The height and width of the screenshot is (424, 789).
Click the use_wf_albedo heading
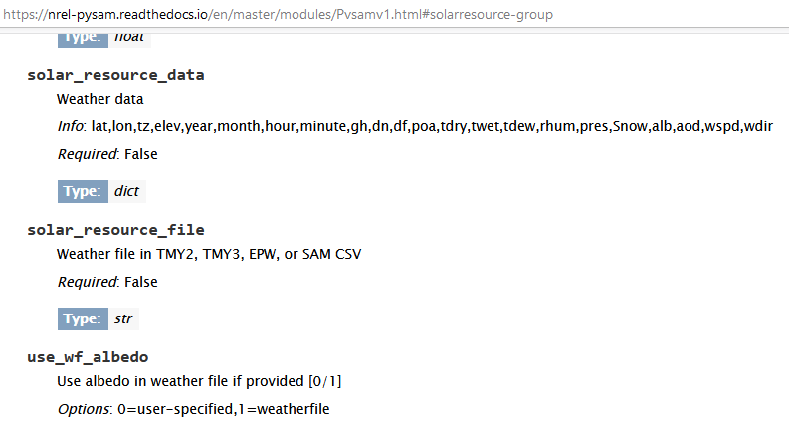click(x=88, y=356)
